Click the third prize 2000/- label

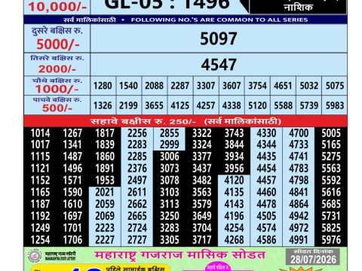click(x=57, y=69)
